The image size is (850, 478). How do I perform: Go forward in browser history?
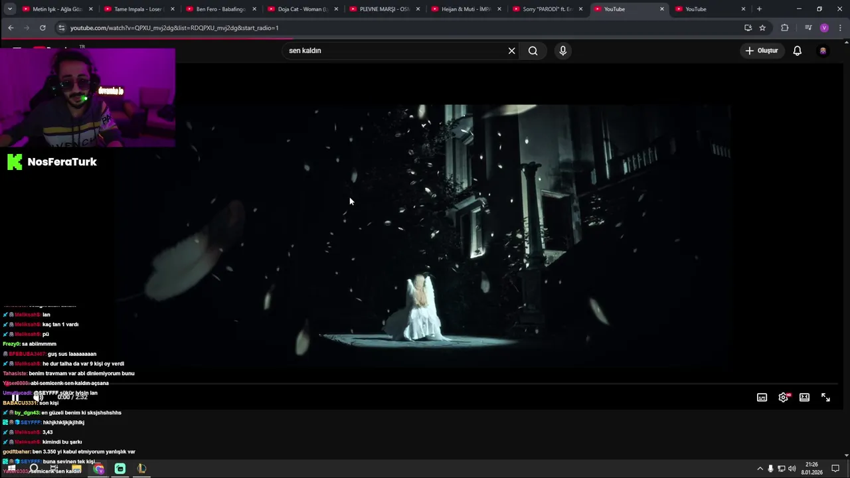[x=27, y=28]
